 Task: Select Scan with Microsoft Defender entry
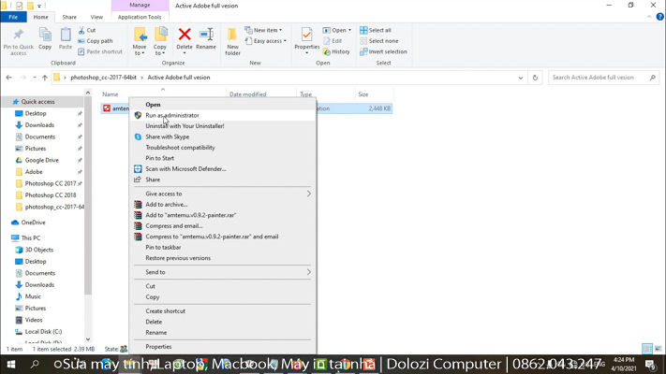[x=185, y=169]
